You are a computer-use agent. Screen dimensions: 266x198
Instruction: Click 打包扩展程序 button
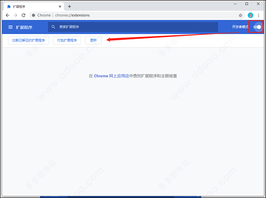coord(67,40)
